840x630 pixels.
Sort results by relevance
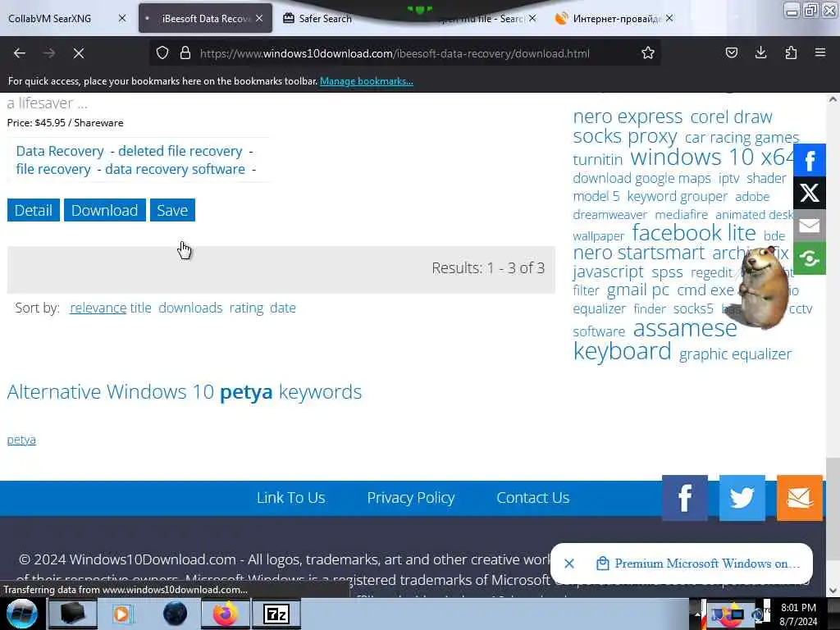[98, 308]
